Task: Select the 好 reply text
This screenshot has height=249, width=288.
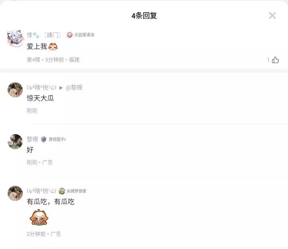Action: tap(30, 150)
